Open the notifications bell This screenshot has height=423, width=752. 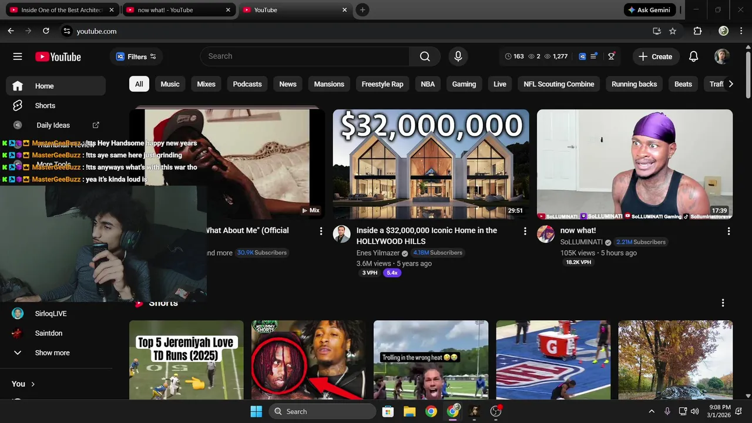coord(693,56)
